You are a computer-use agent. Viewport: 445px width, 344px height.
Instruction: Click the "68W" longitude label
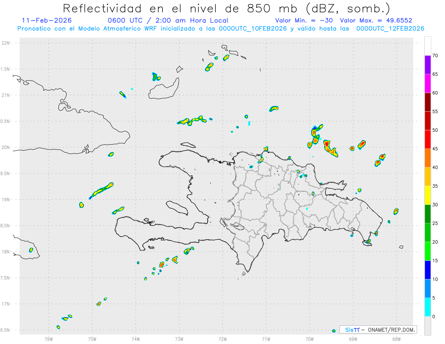point(396,339)
